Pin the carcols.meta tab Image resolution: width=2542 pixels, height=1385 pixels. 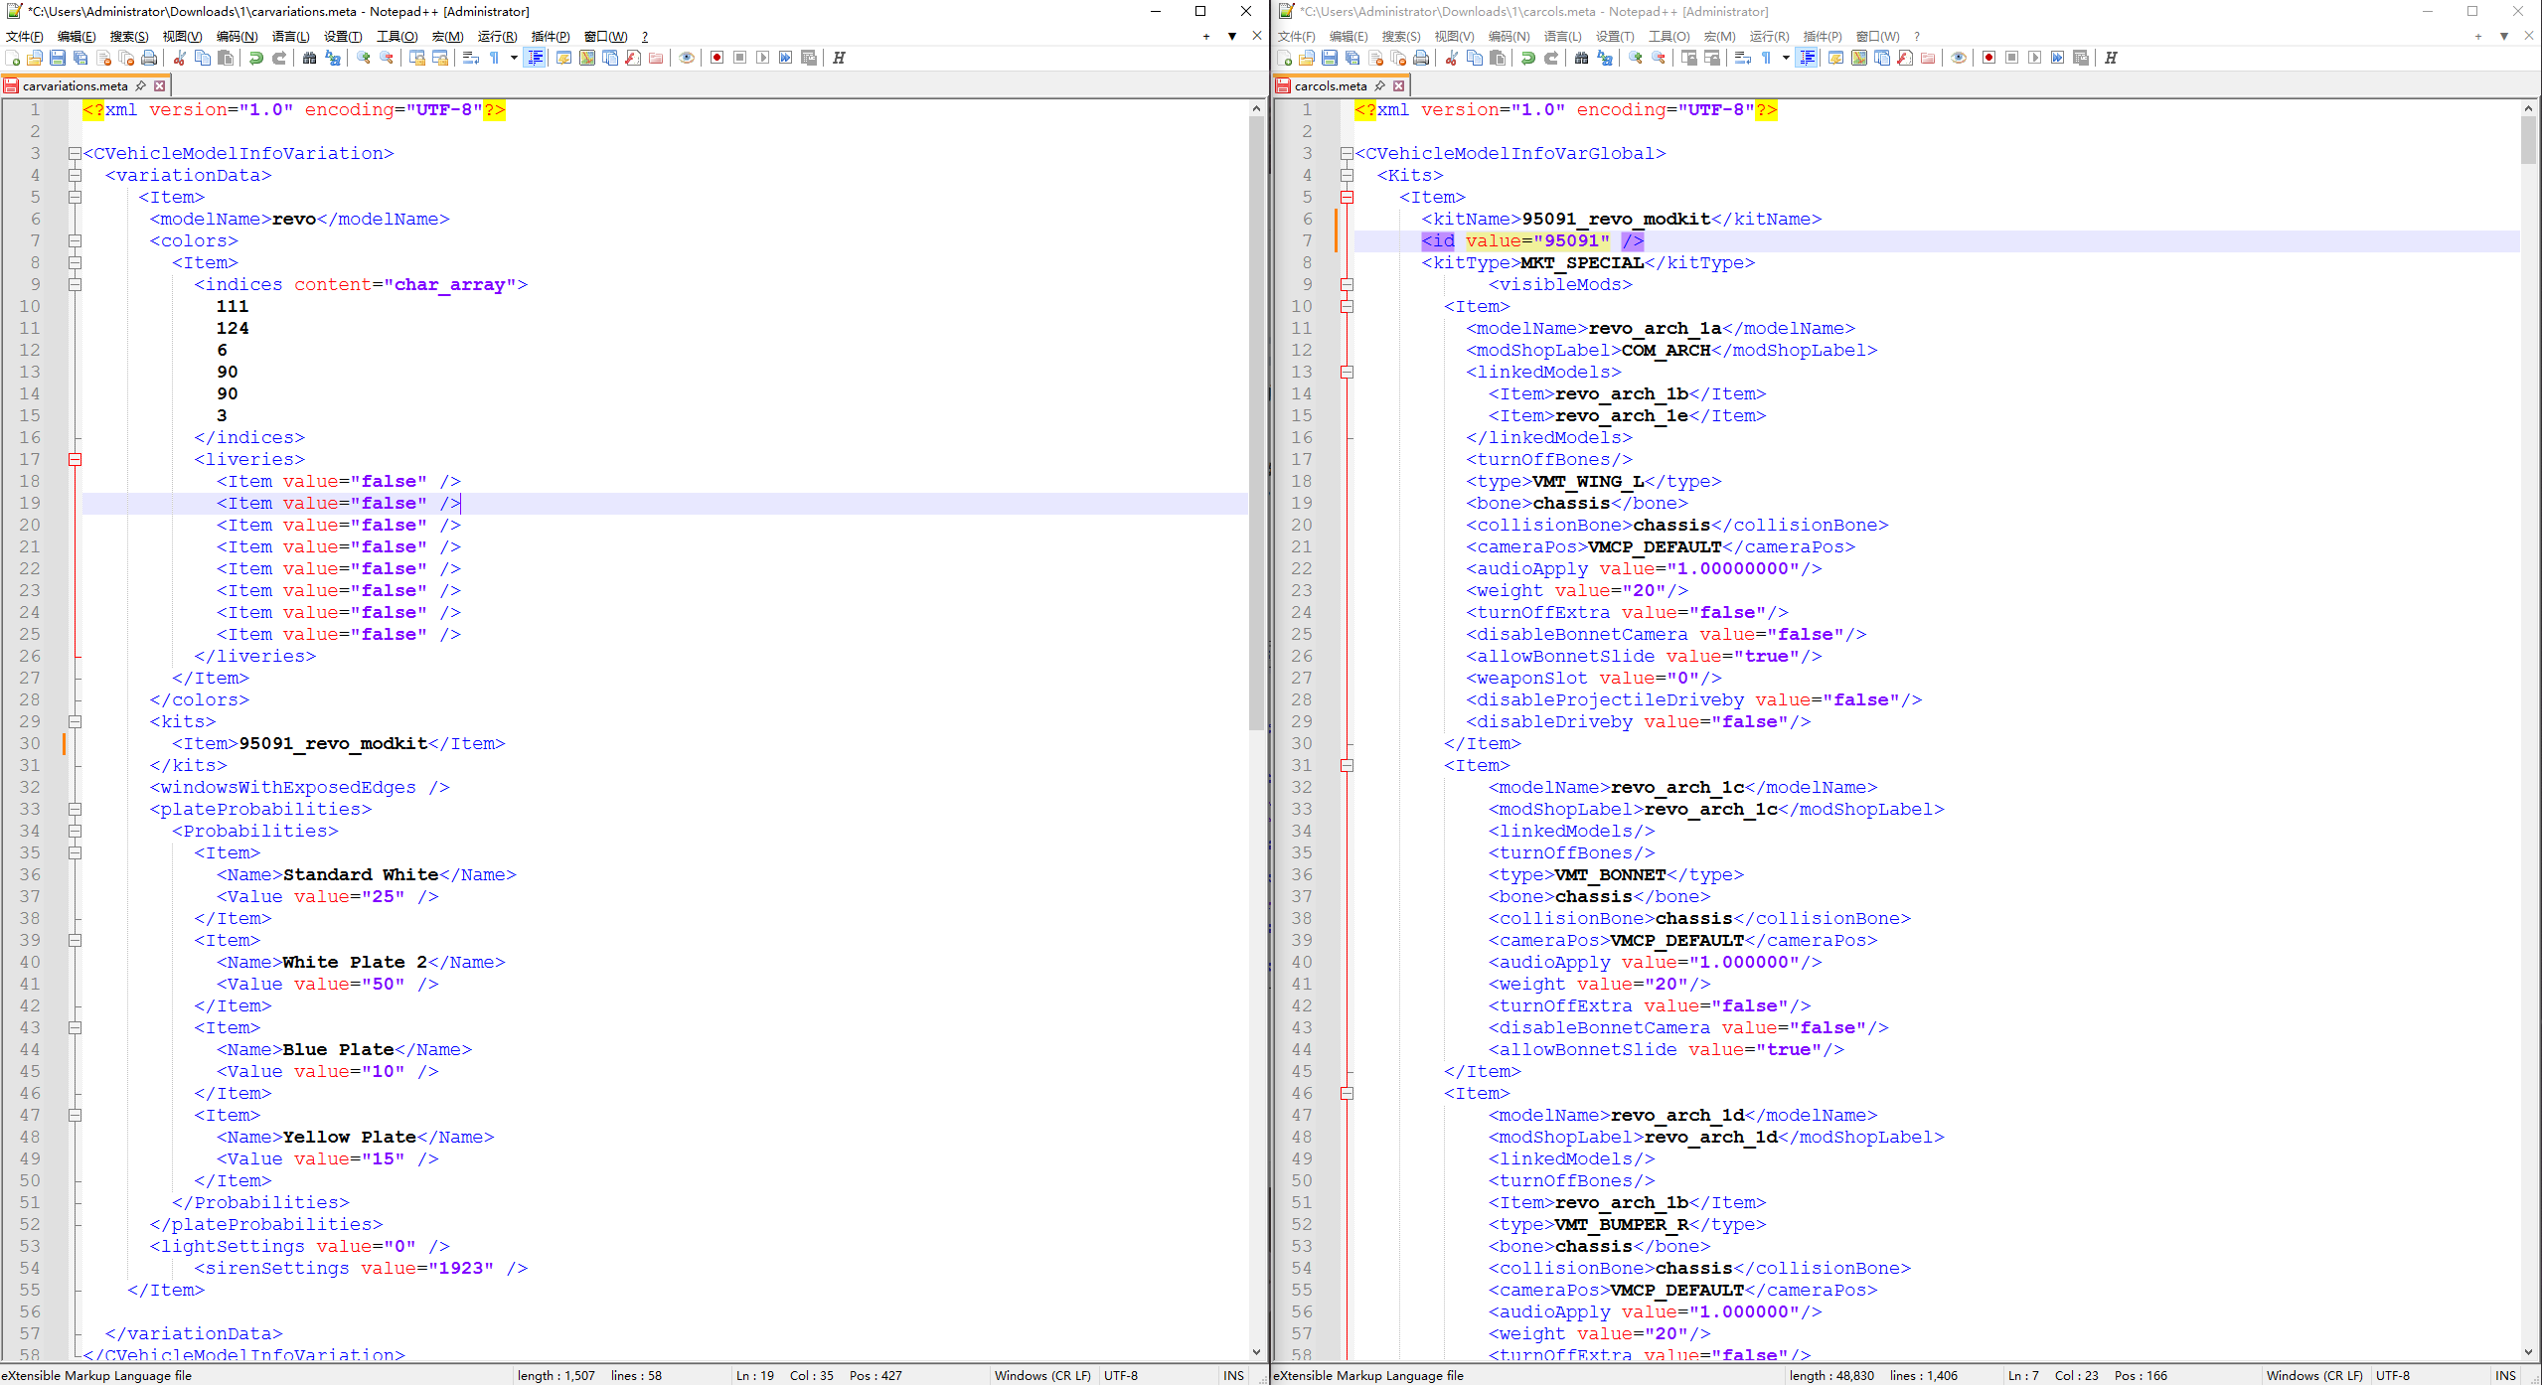click(1380, 85)
